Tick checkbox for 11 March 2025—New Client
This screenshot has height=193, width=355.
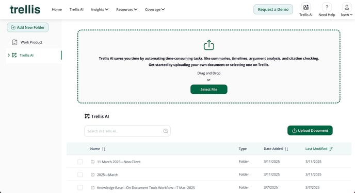pos(80,162)
